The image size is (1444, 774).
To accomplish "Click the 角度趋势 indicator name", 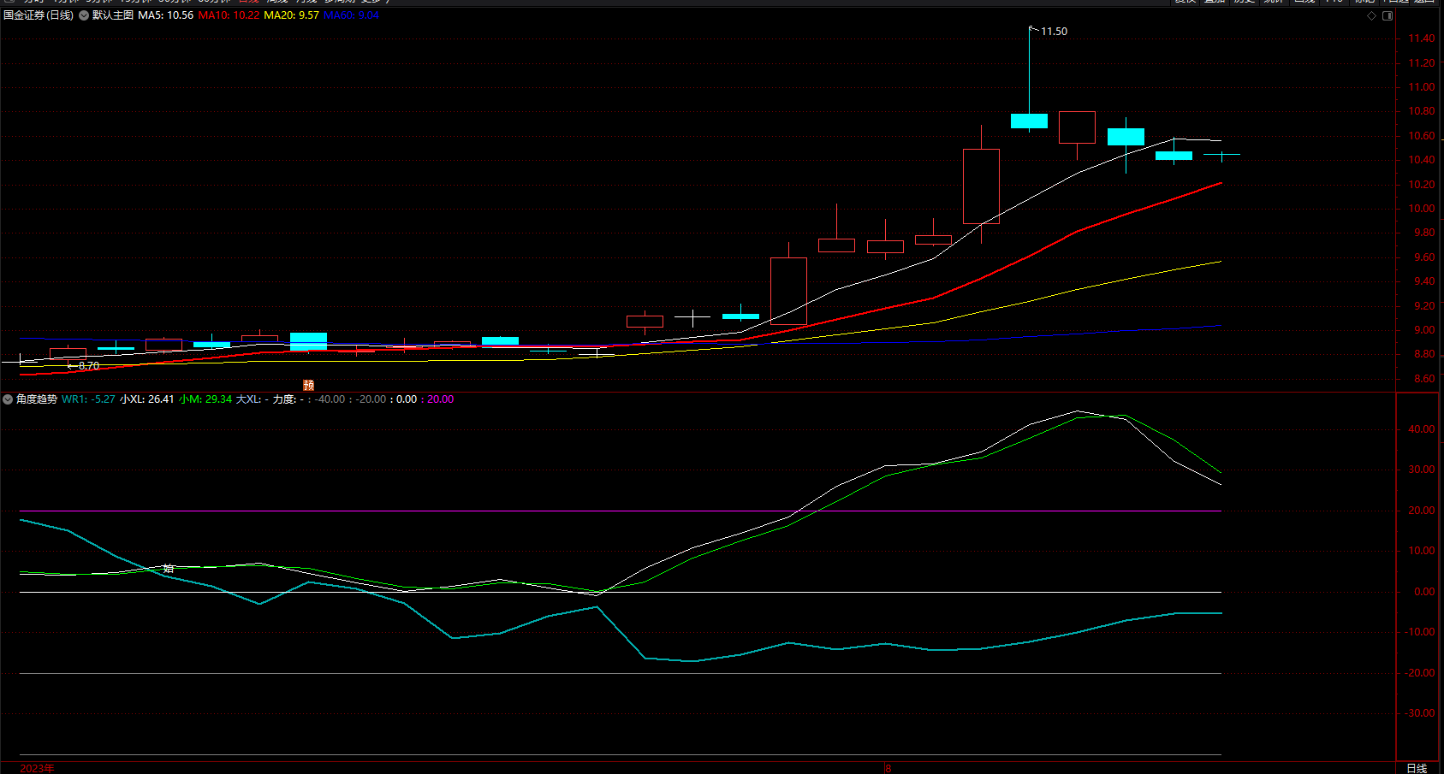I will [x=37, y=399].
